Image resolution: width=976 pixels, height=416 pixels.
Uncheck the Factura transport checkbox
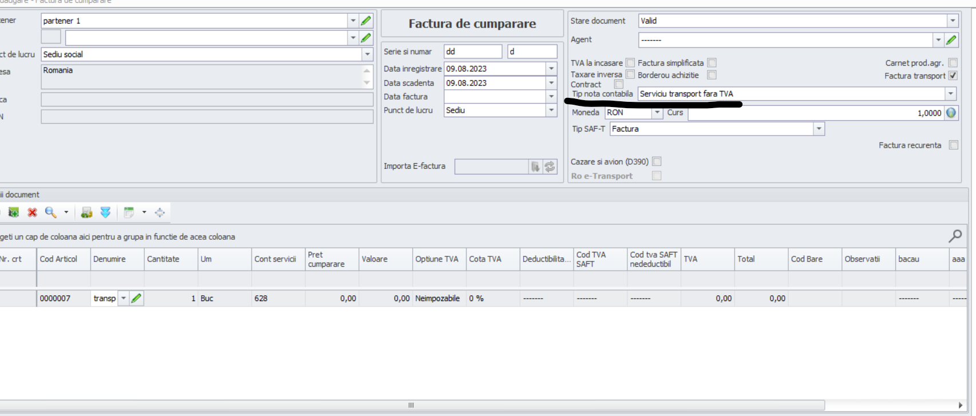[x=953, y=76]
